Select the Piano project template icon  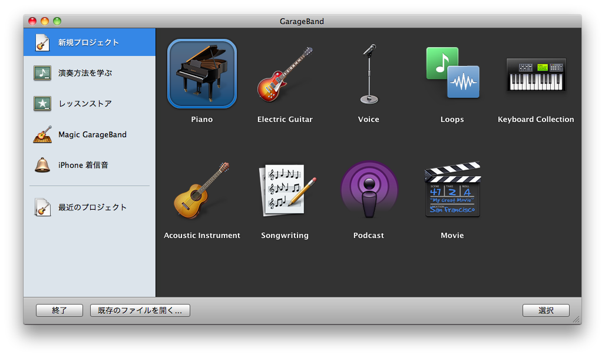pos(202,73)
